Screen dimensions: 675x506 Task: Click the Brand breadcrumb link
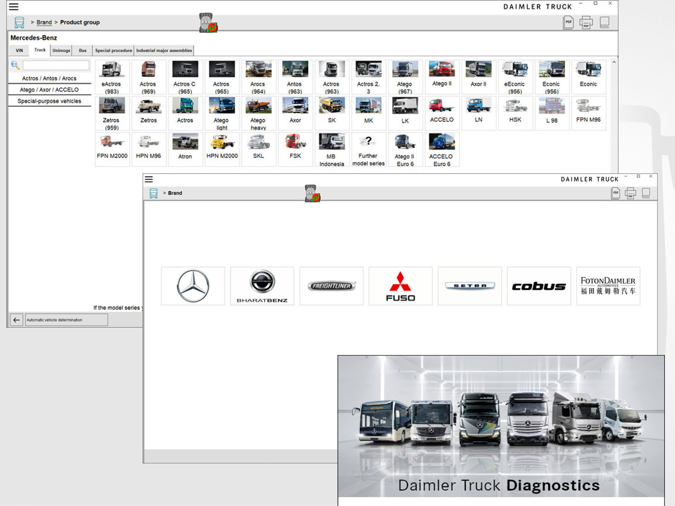pos(44,22)
